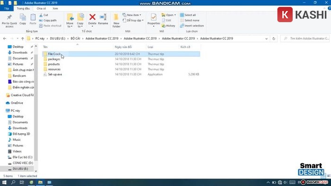
Task: Click Invert selection
Action: pyautogui.click(x=192, y=25)
